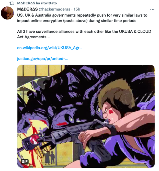Click the "impact online encryption" text line
This screenshot has height=171, width=159.
click(77, 21)
